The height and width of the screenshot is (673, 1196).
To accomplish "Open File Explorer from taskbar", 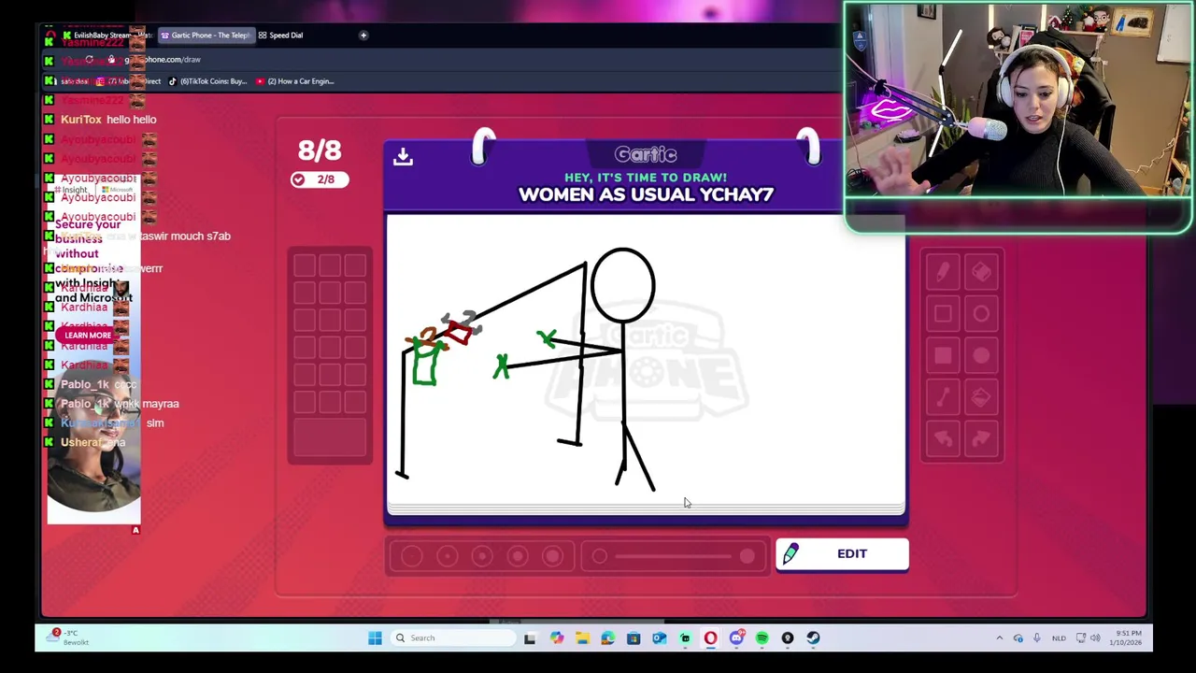I will coord(582,638).
